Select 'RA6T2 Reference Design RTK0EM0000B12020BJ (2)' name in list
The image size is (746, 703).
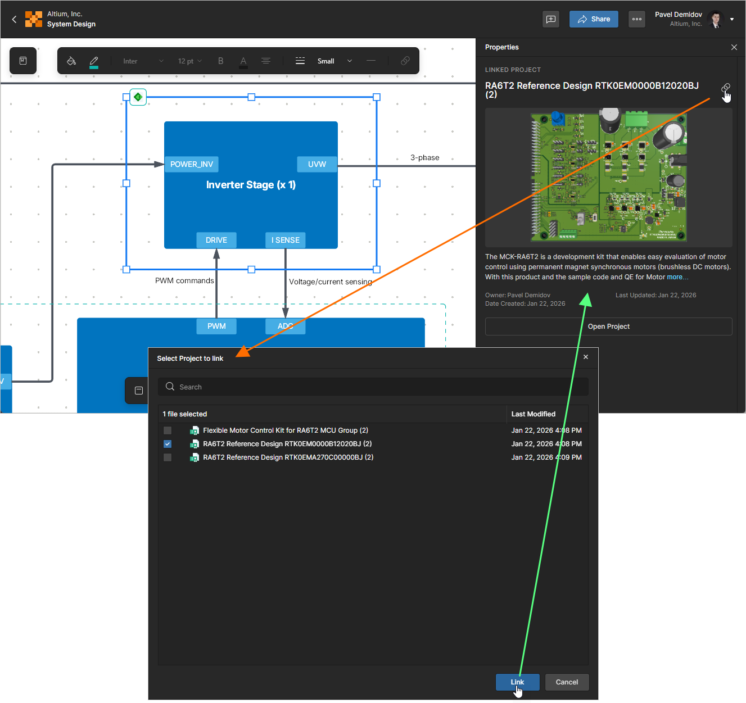click(x=287, y=444)
